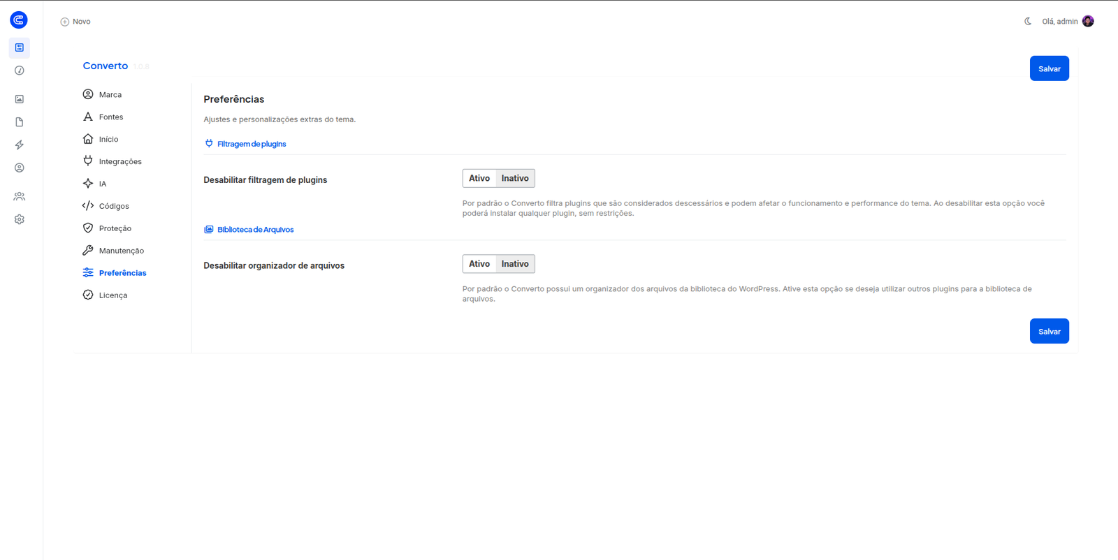Click the Converto title link
1118x560 pixels.
pos(106,66)
